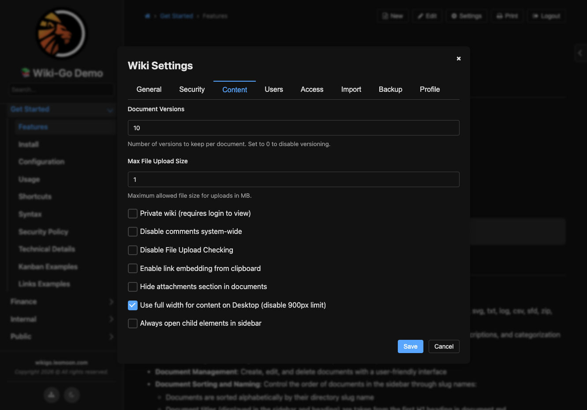Image resolution: width=587 pixels, height=410 pixels.
Task: Click the Logout button
Action: click(546, 16)
